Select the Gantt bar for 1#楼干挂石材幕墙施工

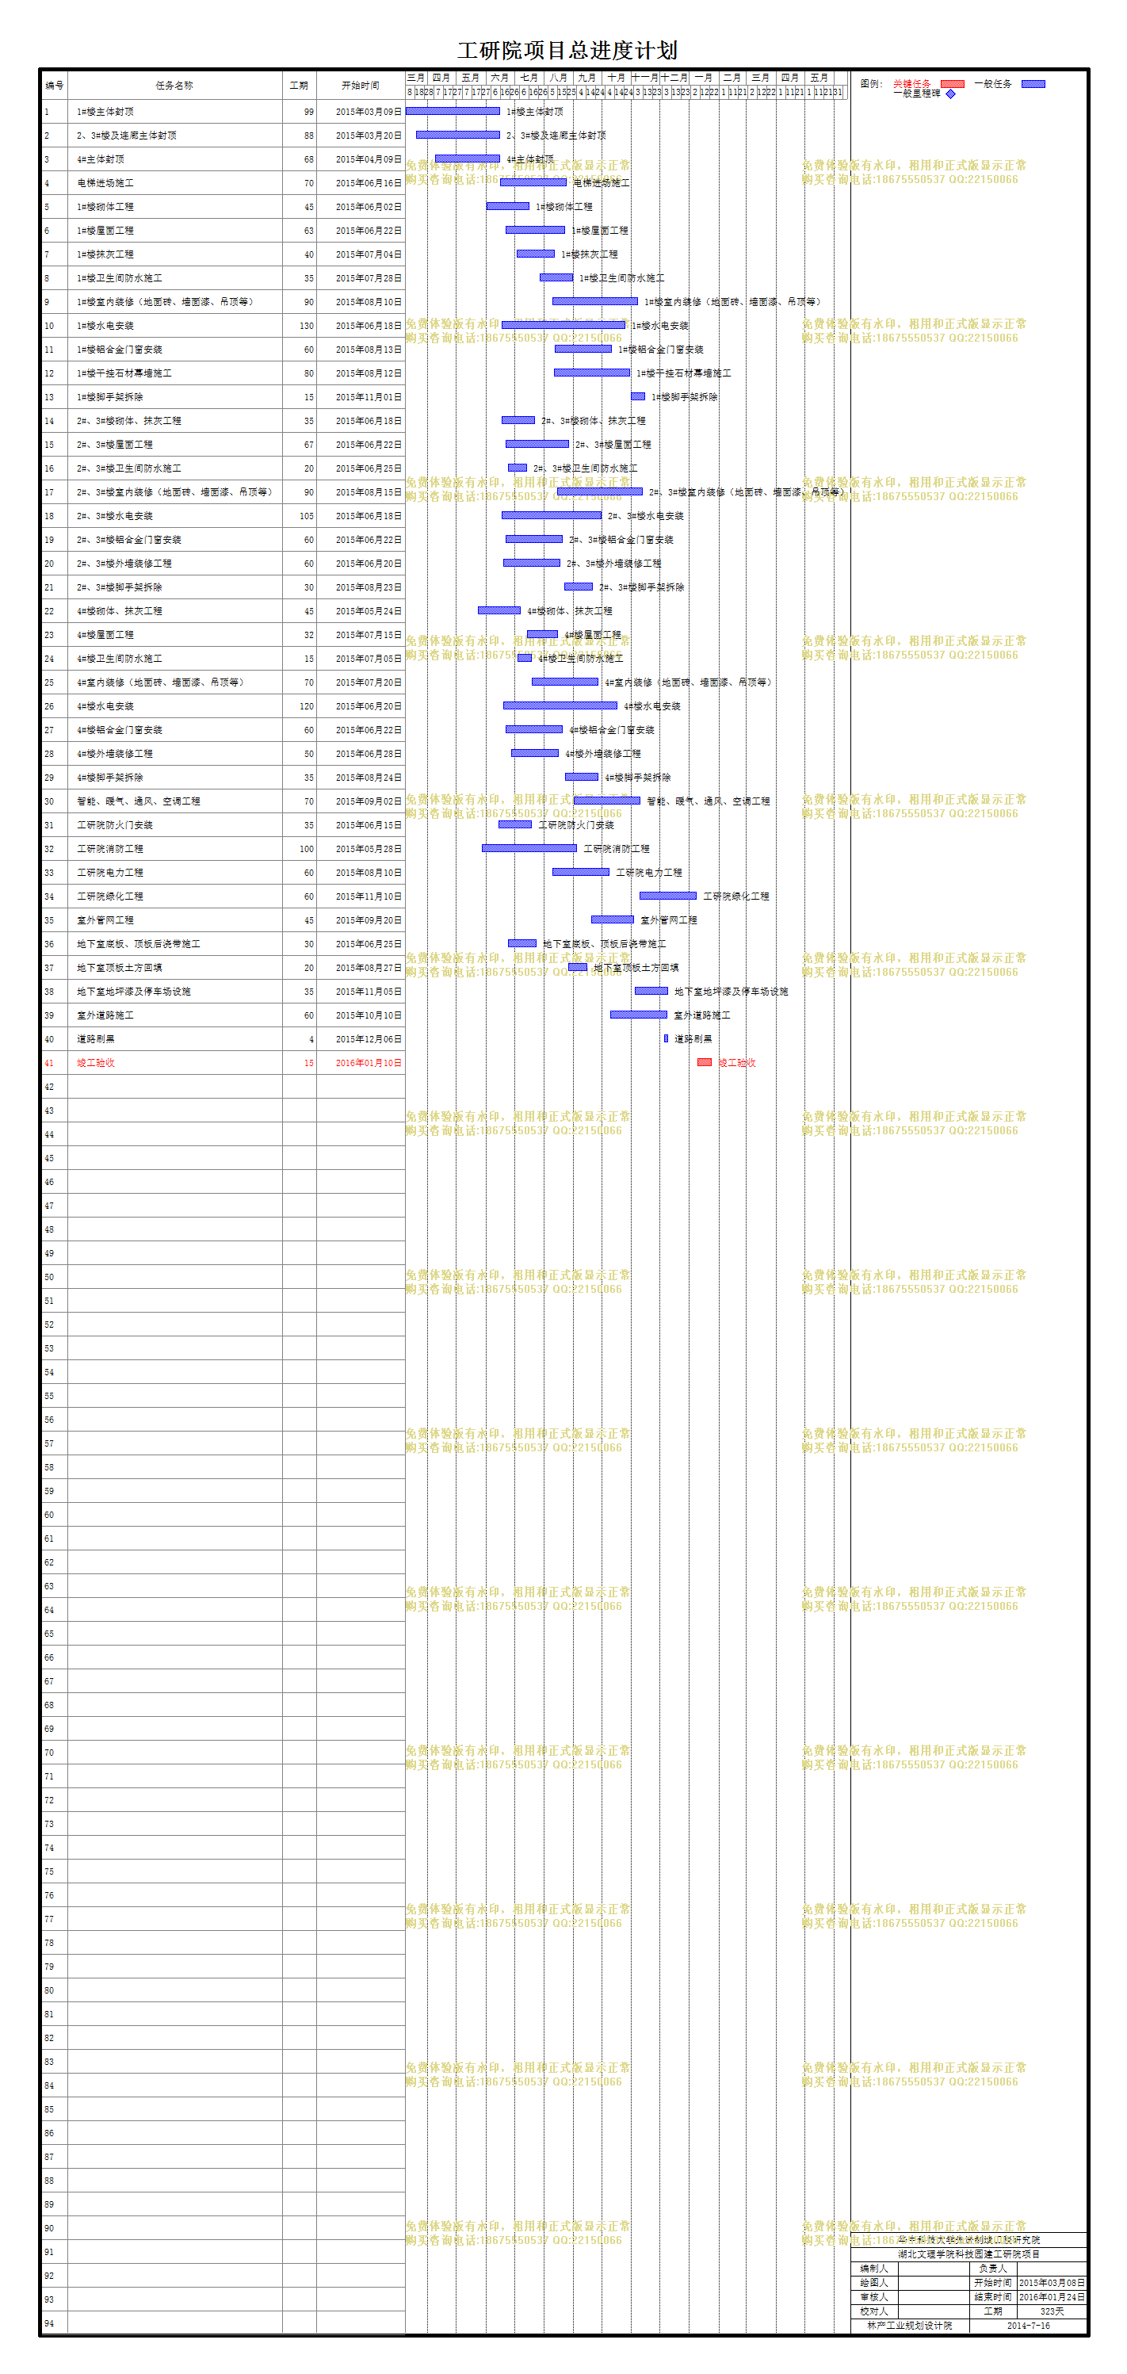click(x=593, y=373)
